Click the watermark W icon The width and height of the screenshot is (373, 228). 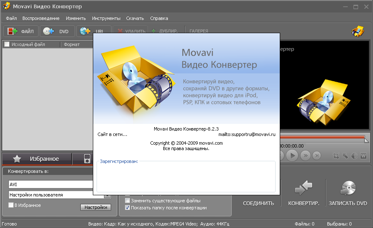coord(363,156)
